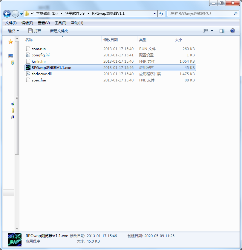242x250 pixels.
Task: Click the « overflow chevron in address bar
Action: pyautogui.click(x=32, y=13)
